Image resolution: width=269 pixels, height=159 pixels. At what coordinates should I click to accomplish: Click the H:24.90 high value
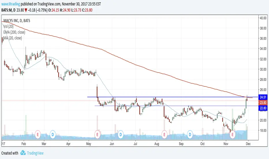pyautogui.click(x=65, y=10)
